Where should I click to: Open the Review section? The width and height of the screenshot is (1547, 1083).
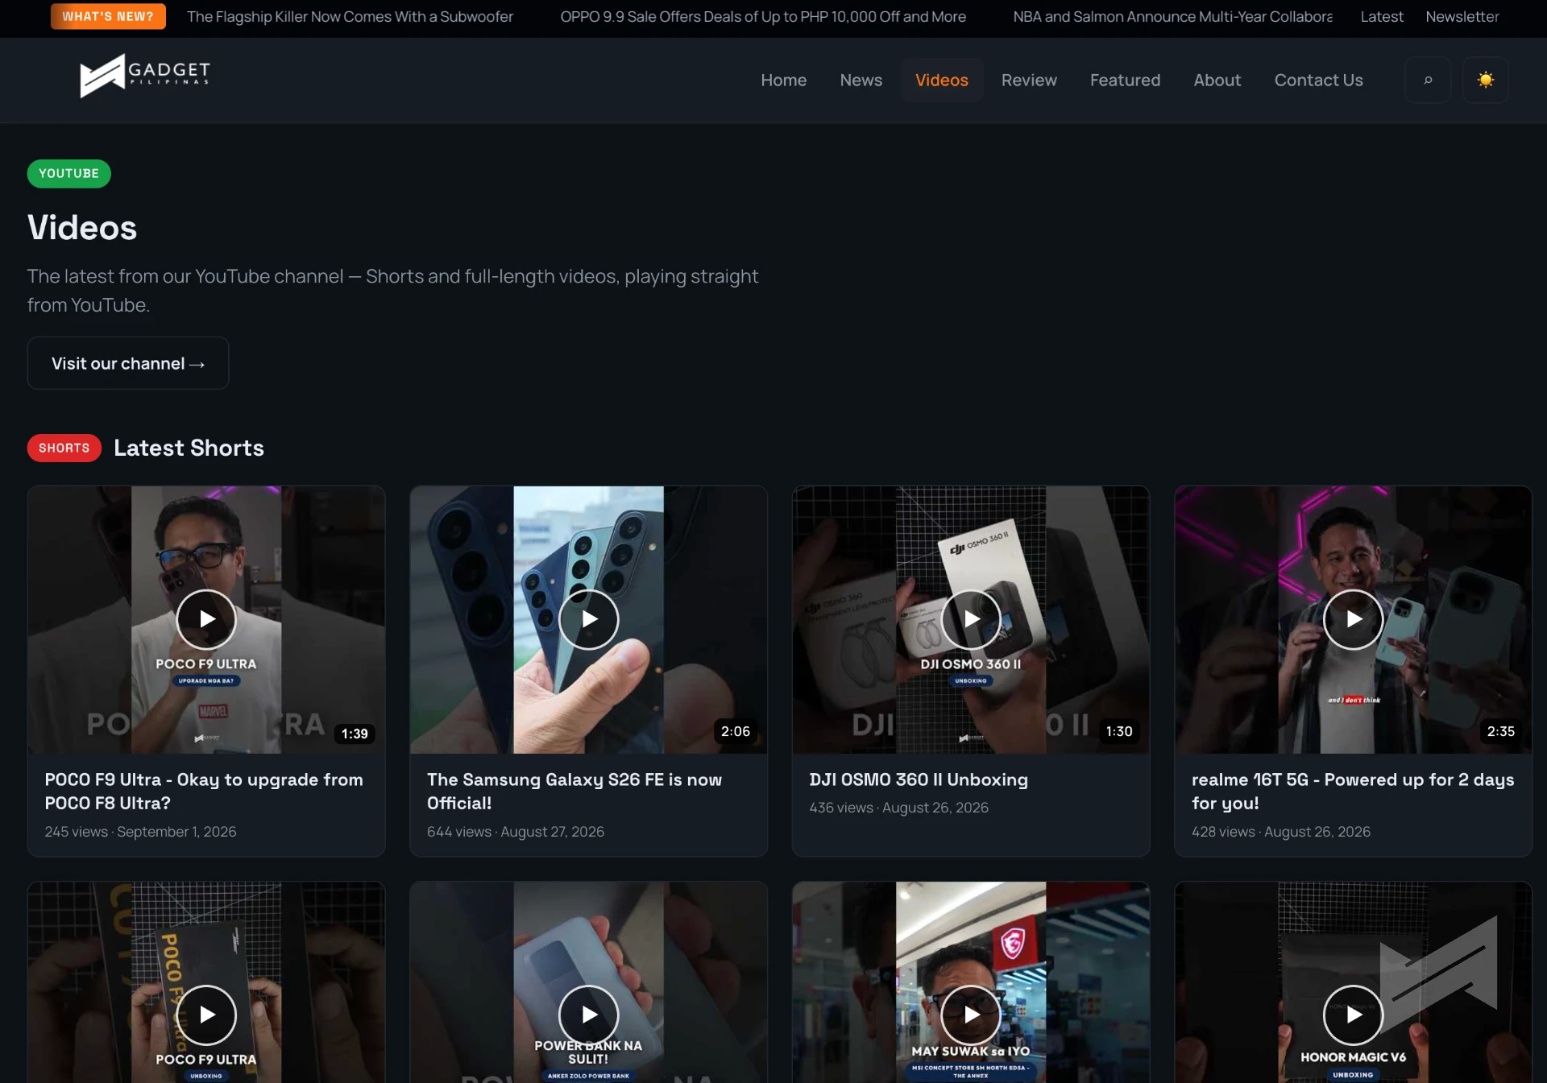coord(1029,80)
